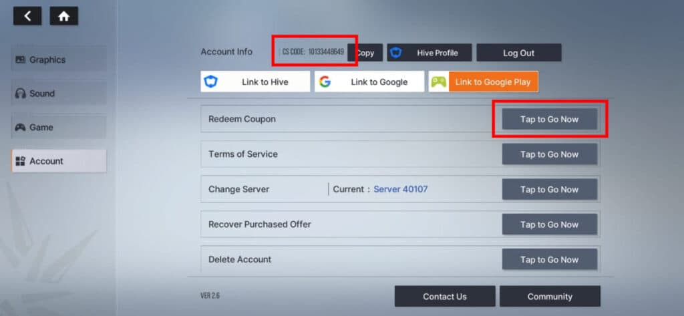Open Hive Profile
Screen dimensions: 684x316
pos(430,53)
